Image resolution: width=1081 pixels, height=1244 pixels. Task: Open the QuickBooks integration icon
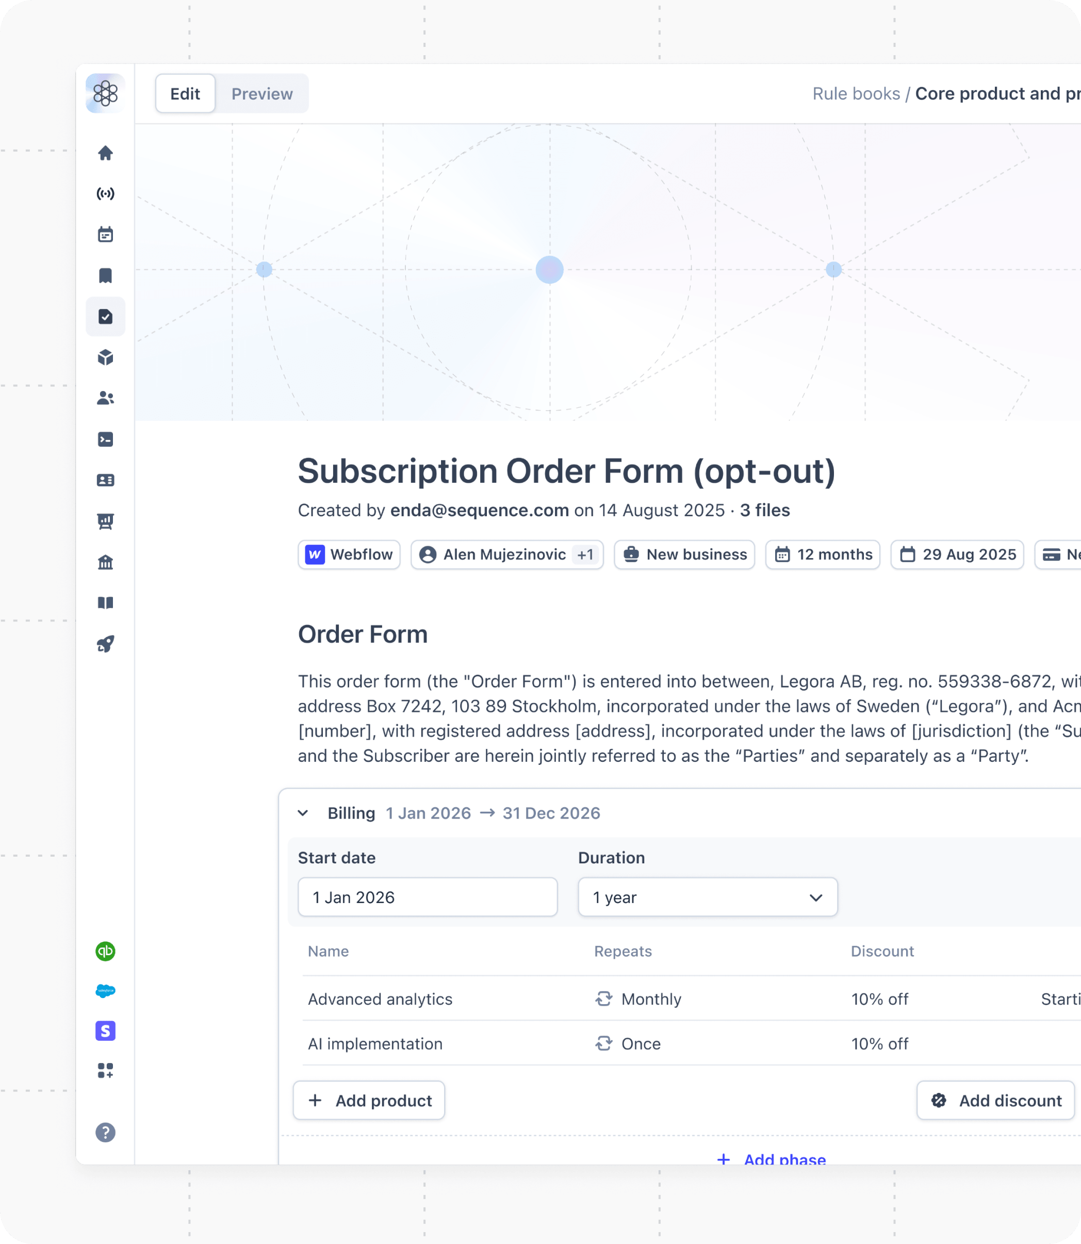[106, 952]
